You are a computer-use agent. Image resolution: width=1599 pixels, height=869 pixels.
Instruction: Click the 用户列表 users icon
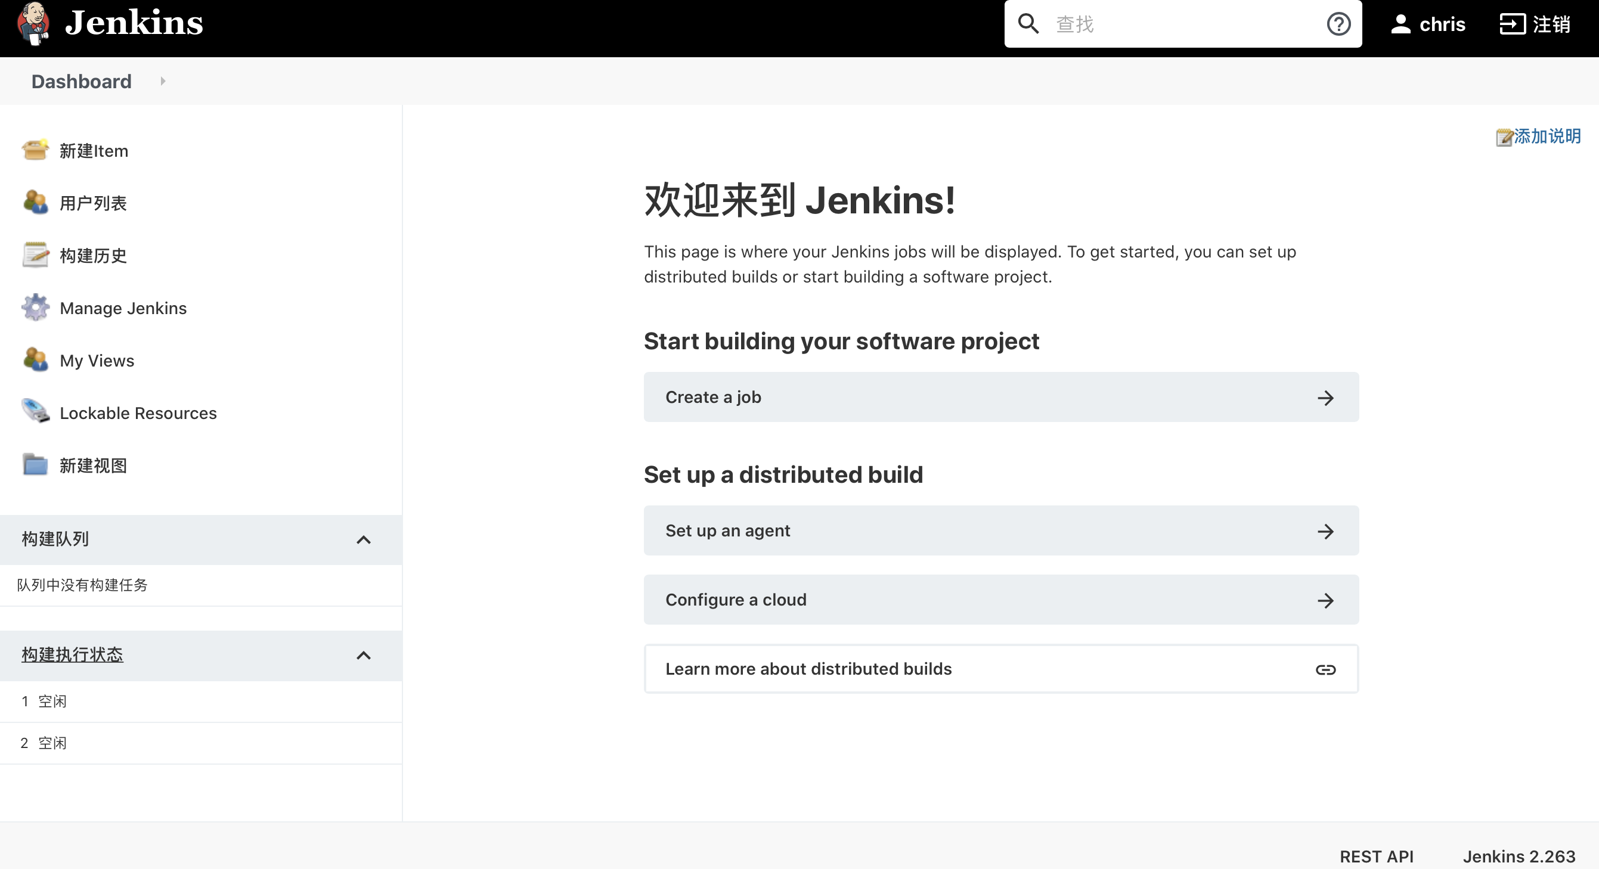pos(35,202)
